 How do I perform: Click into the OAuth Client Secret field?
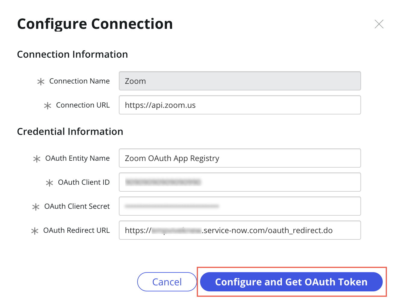click(240, 206)
